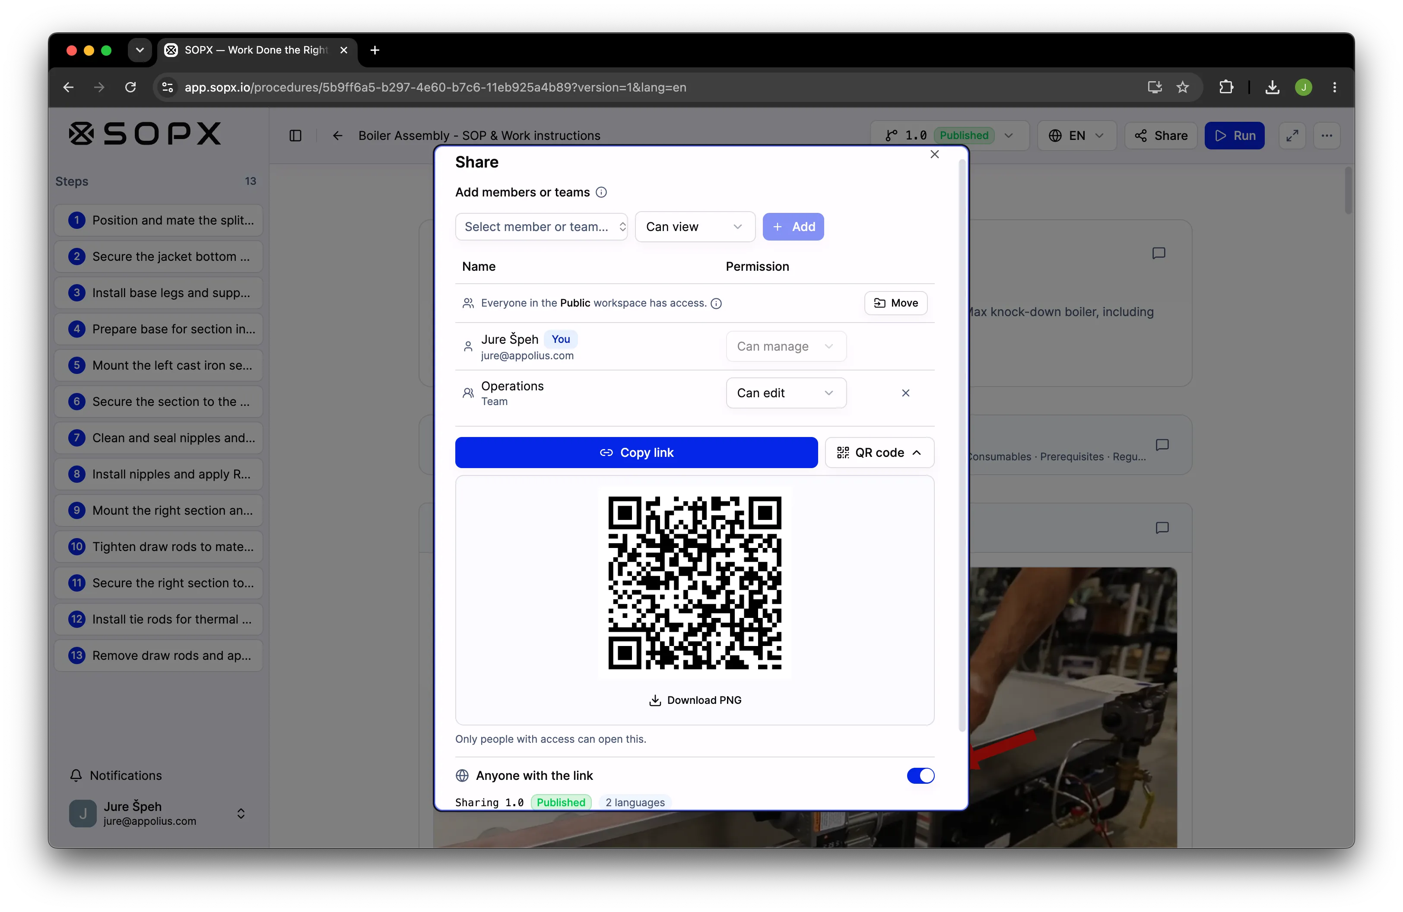Collapse the QR code section
The height and width of the screenshot is (912, 1403).
[879, 453]
